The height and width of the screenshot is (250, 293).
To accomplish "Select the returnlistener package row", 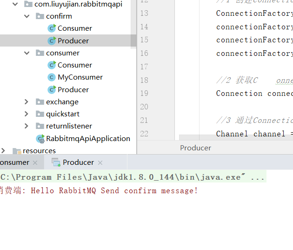I will [x=69, y=126].
